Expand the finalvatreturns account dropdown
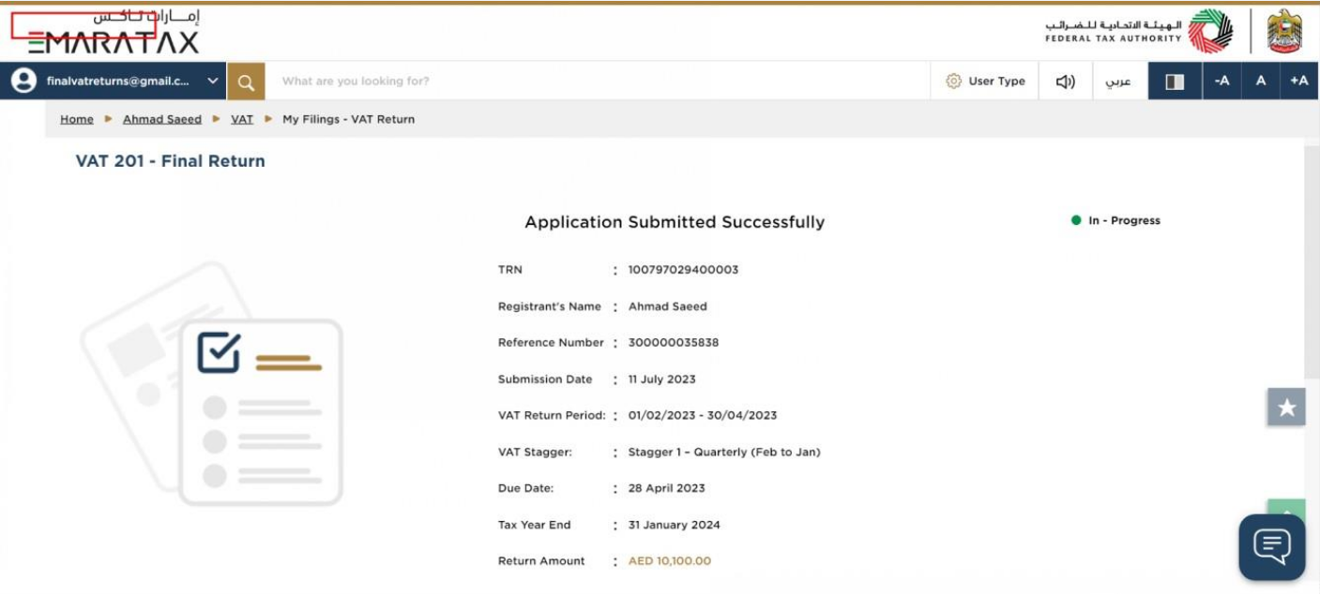The image size is (1320, 594). (213, 81)
